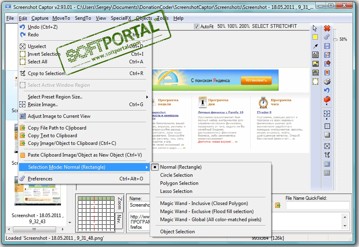
Task: Click the save-with-pencil icon
Action: (327, 55)
